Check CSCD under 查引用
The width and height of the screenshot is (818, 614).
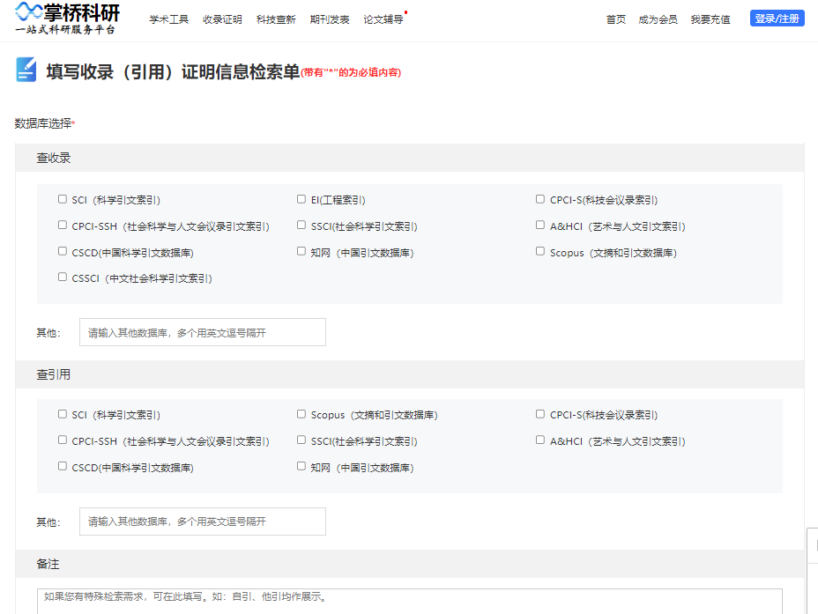63,466
